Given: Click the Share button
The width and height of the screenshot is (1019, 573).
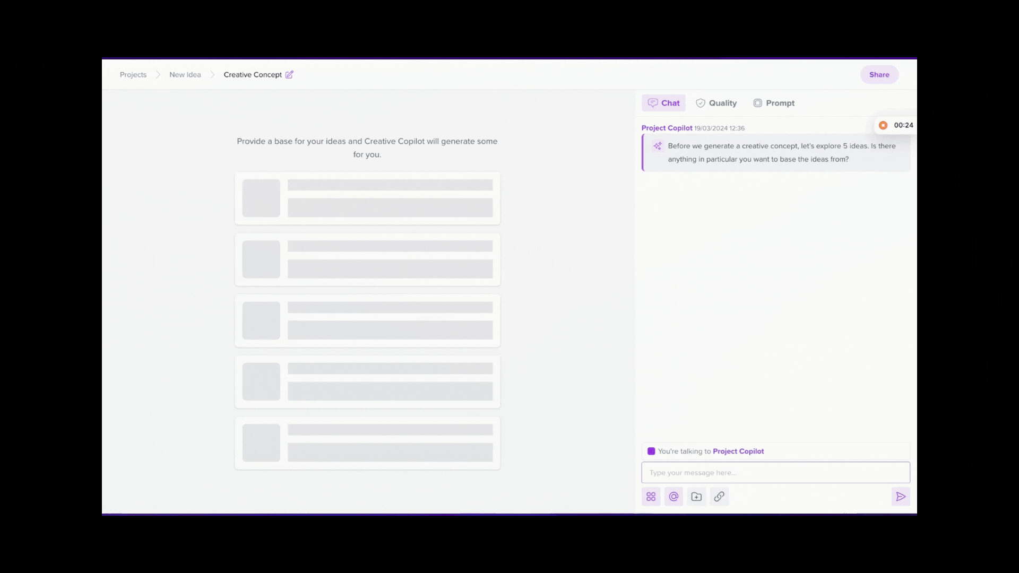Looking at the screenshot, I should [x=879, y=74].
